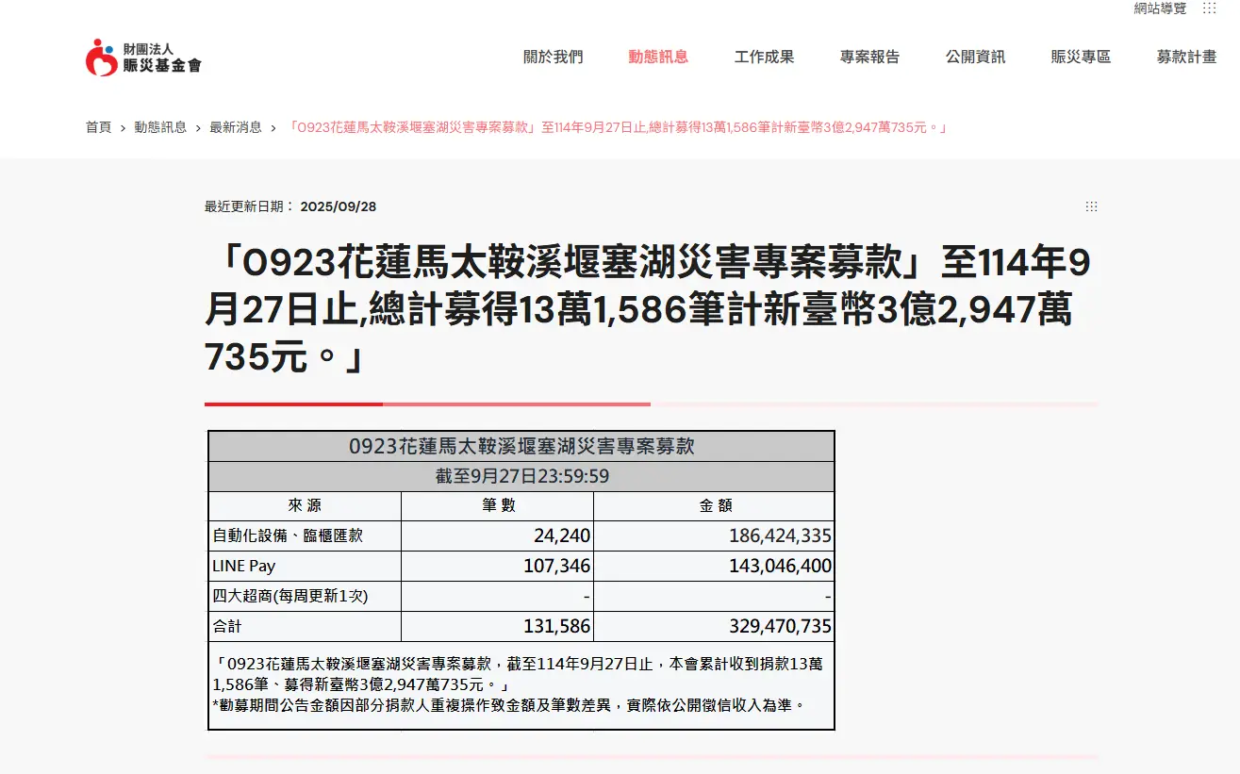The height and width of the screenshot is (774, 1240).
Task: Open the 工作成果 menu
Action: (765, 57)
